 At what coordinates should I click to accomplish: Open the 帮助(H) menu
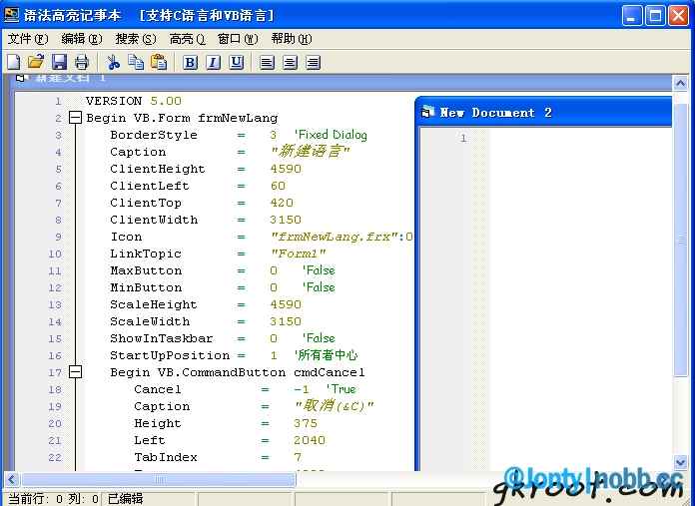point(291,39)
